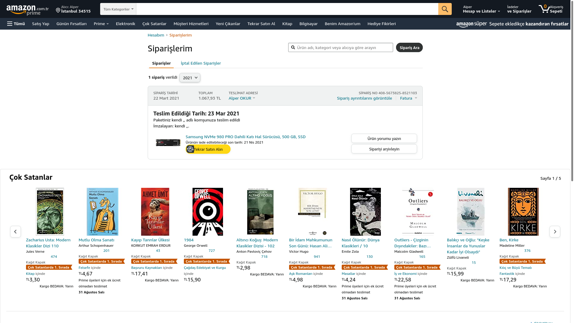Expand the Tüm Kategoriler search dropdown
Screen dimensions: 574x323
[118, 9]
